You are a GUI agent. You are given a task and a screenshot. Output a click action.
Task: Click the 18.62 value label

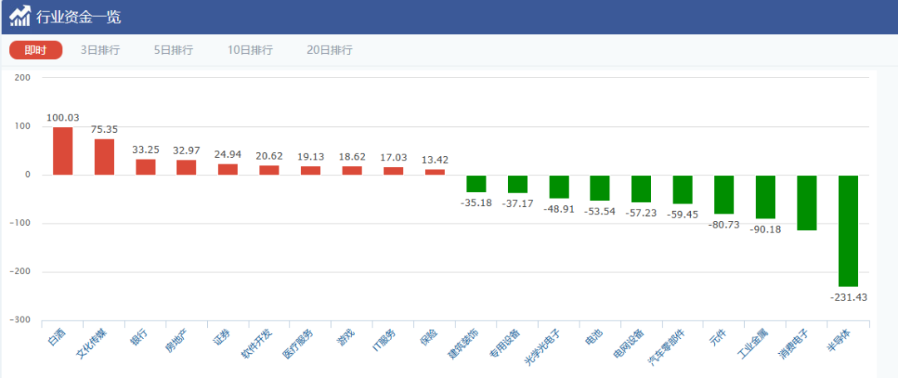coord(353,156)
